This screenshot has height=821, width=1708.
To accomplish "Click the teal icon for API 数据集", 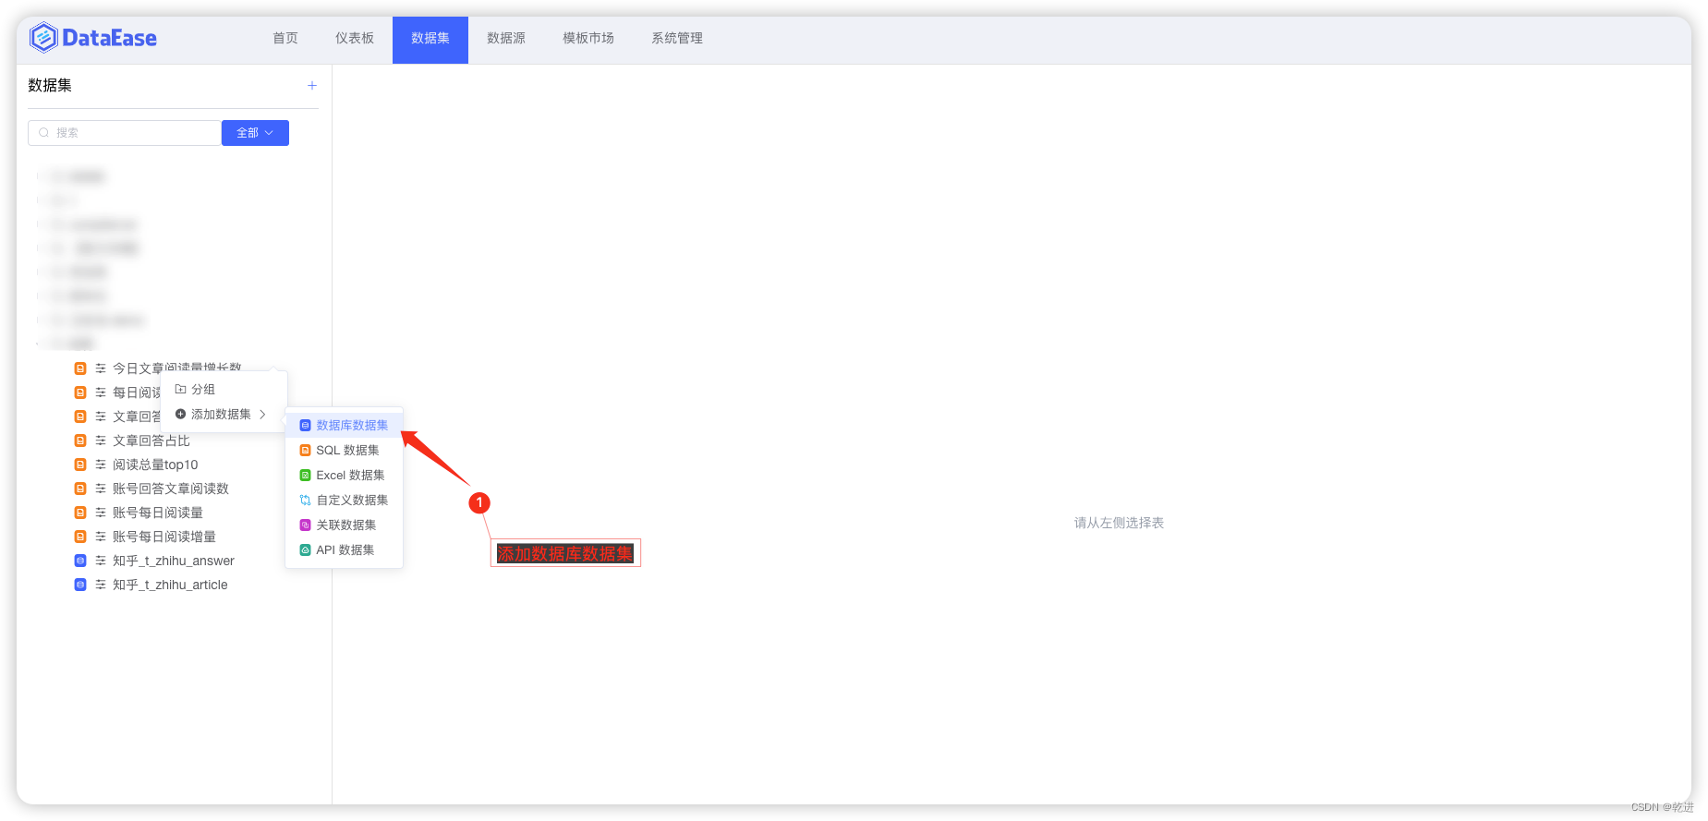I will pyautogui.click(x=306, y=550).
